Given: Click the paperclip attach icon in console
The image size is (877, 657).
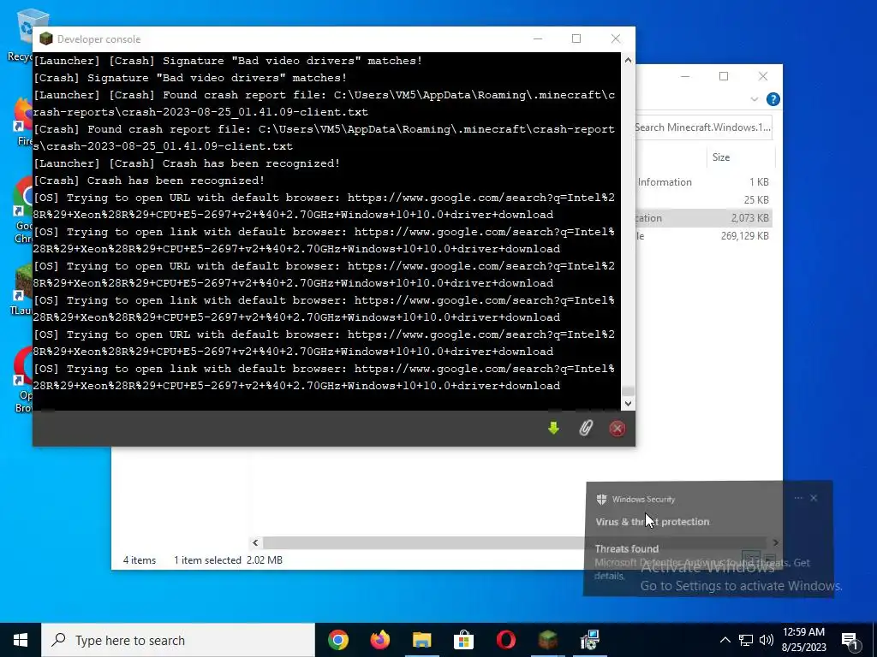Looking at the screenshot, I should click(x=585, y=429).
